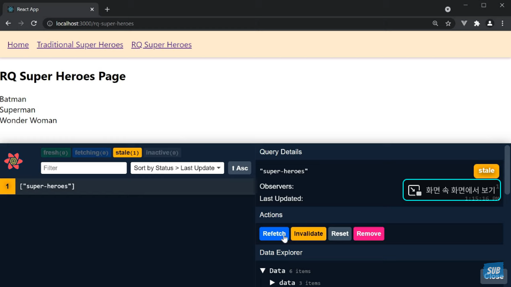Click the Korean picture-in-picture view button
This screenshot has height=287, width=511.
pos(452,190)
